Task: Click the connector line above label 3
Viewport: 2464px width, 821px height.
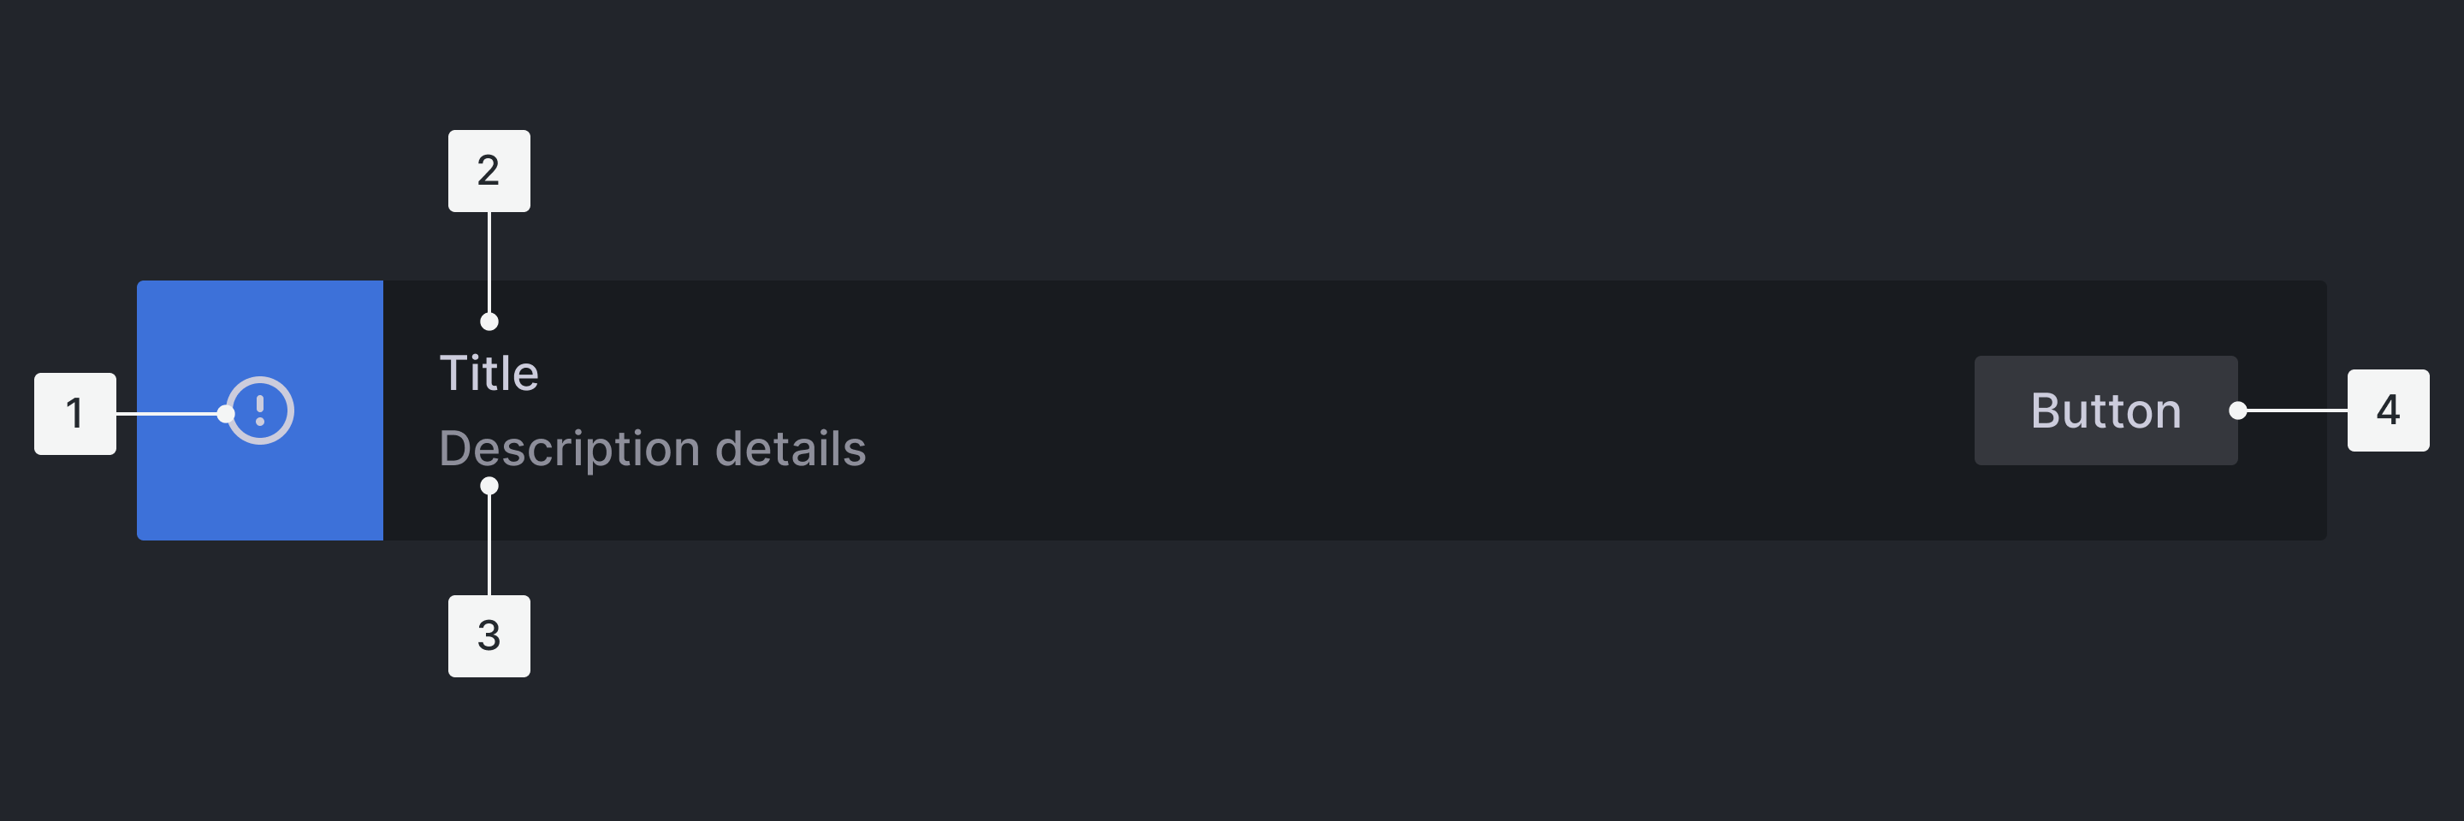Action: coord(489,545)
